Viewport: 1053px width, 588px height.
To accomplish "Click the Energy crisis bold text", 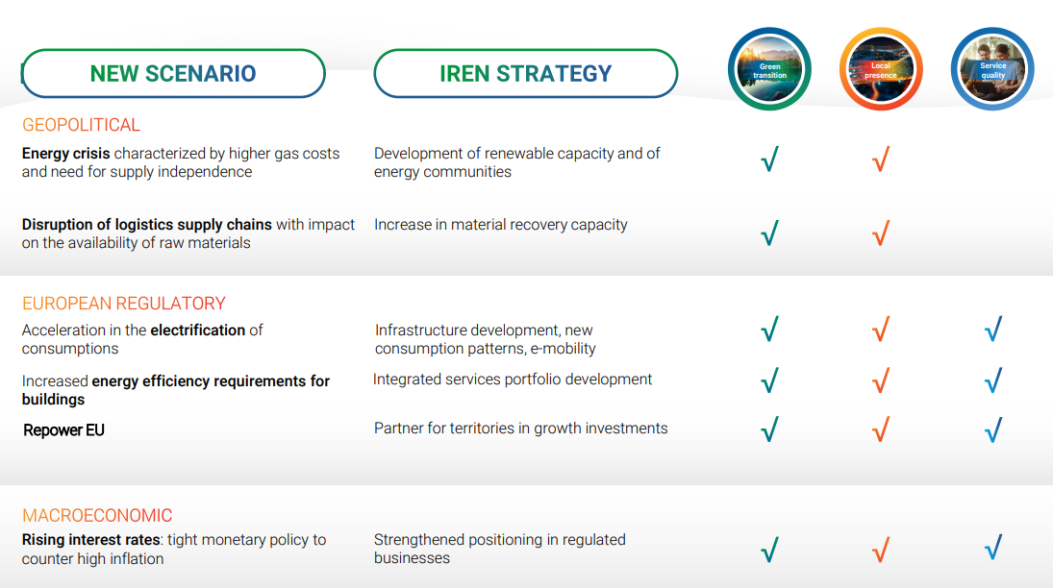I will click(65, 154).
